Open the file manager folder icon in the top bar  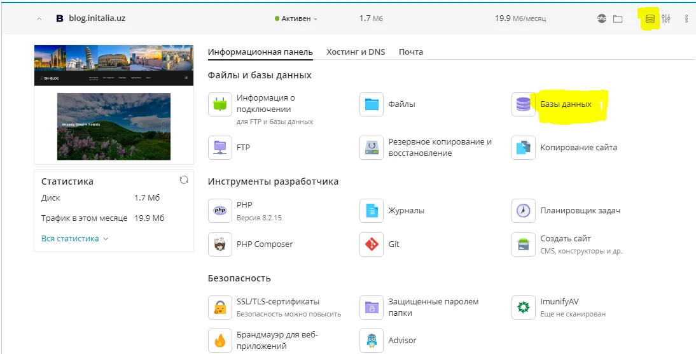[617, 18]
